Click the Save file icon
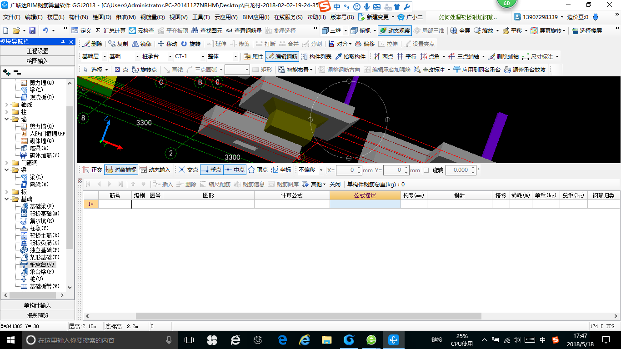621x349 pixels. (x=32, y=30)
